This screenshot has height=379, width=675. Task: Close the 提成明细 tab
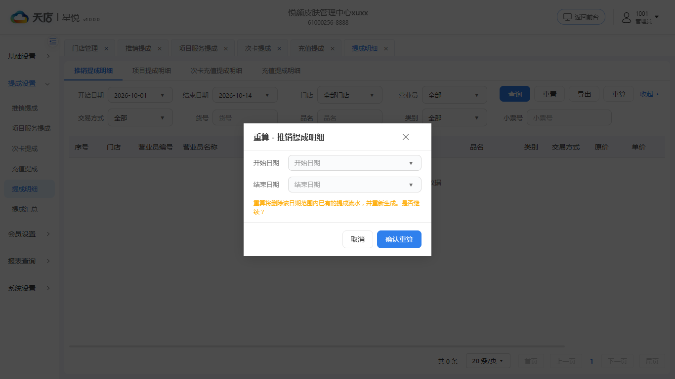tap(386, 48)
